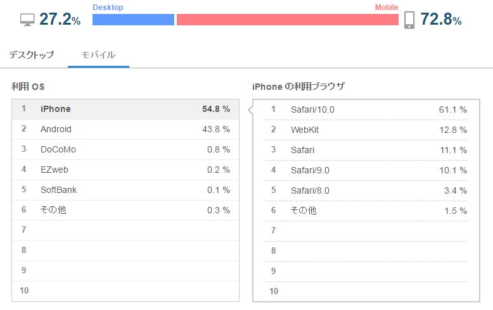This screenshot has width=493, height=310.
Task: Select the Safari/9.0 browser entry
Action: click(x=368, y=170)
